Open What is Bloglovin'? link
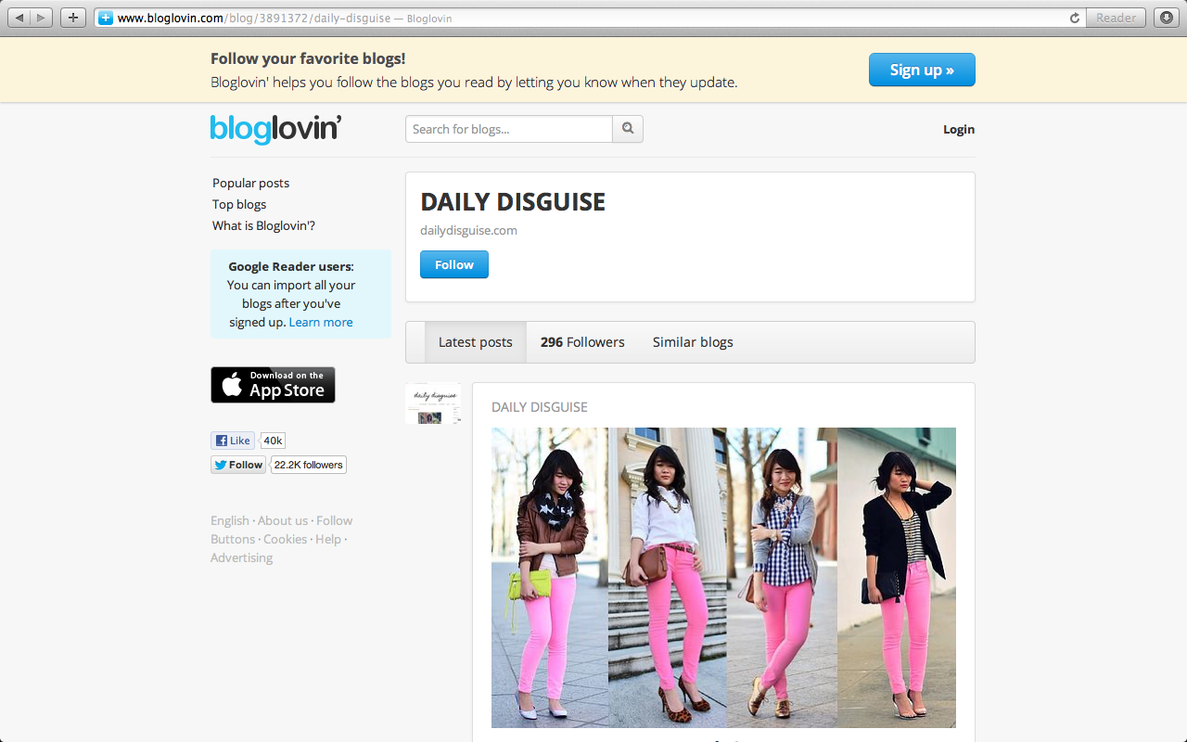1187x742 pixels. click(x=263, y=225)
